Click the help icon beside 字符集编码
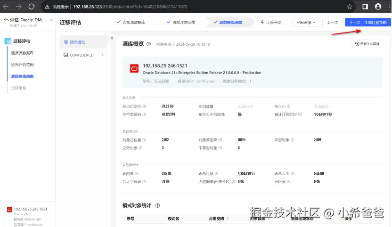 click(x=144, y=114)
